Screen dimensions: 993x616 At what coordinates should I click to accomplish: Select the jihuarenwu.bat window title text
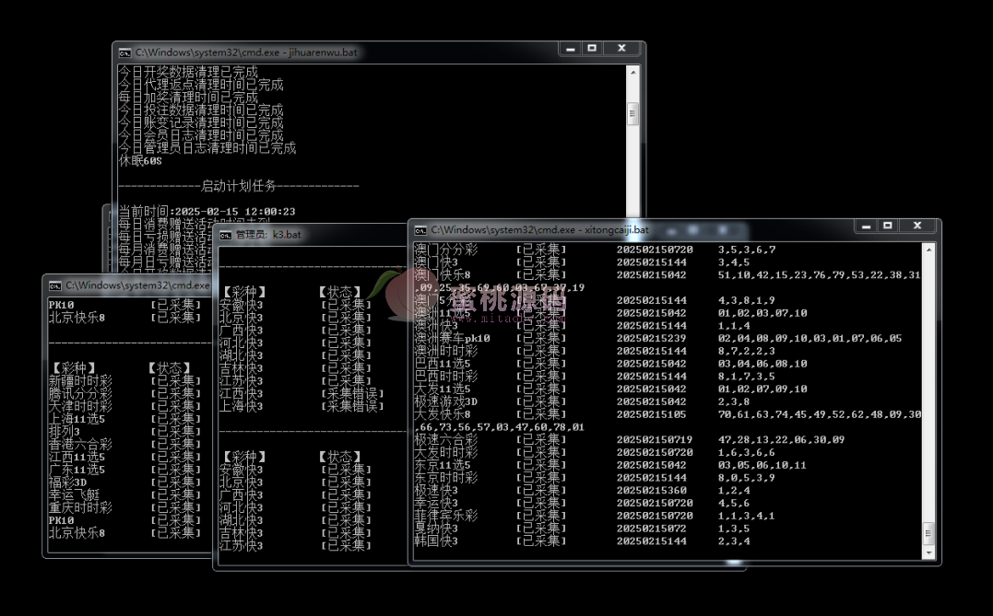245,52
